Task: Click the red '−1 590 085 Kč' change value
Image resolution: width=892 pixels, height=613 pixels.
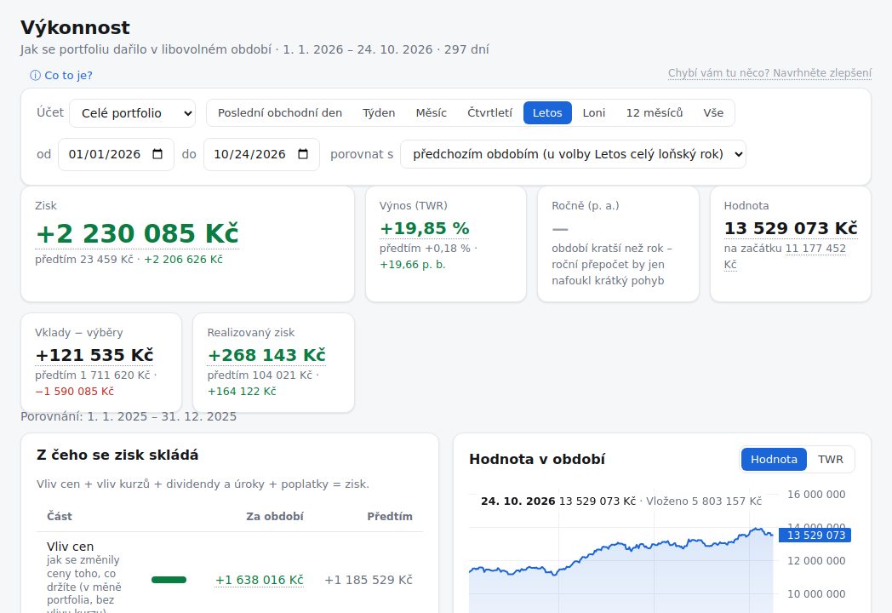Action: (75, 392)
